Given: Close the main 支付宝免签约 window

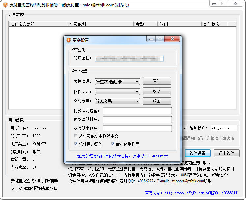Looking at the screenshot, I should pyautogui.click(x=235, y=3).
